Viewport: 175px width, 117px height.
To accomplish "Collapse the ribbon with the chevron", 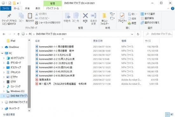I will coord(168,9).
